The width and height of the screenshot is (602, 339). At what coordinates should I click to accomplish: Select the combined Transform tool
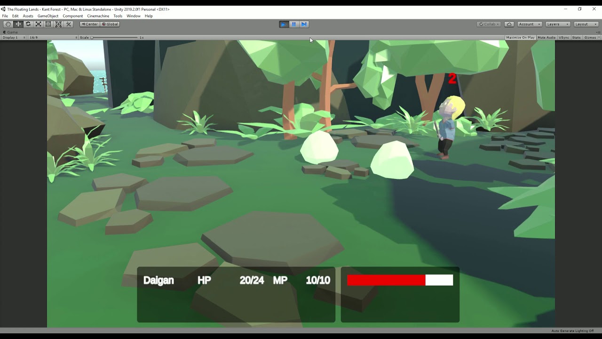tap(58, 24)
